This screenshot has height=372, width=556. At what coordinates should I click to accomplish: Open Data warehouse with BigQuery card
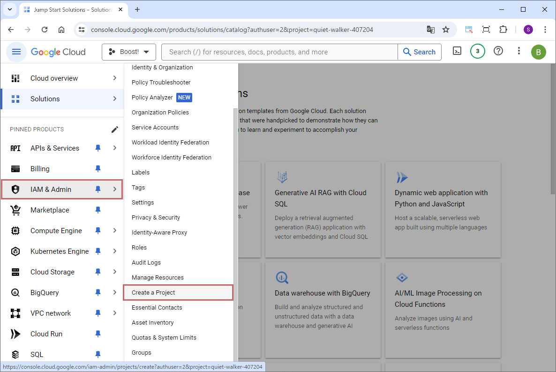[x=323, y=310]
